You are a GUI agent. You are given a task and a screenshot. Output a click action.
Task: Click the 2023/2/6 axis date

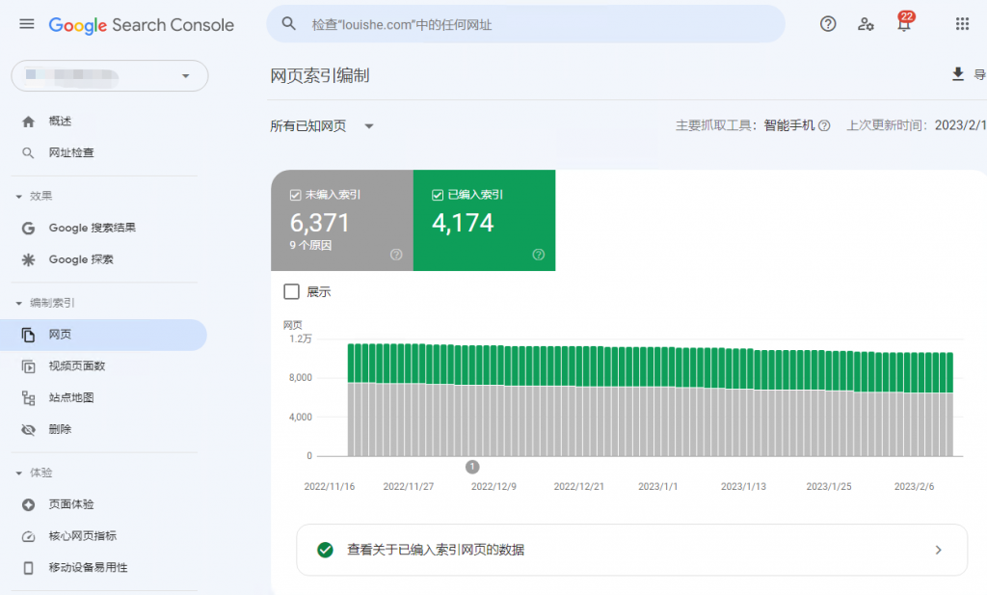914,487
